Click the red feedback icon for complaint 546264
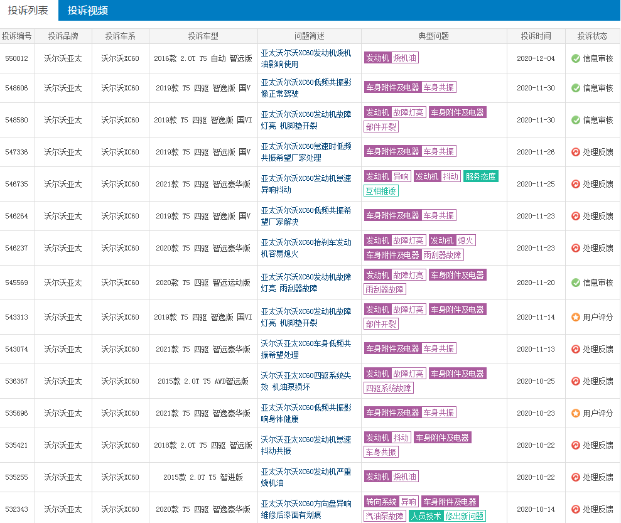Viewport: 621px width, 523px height. click(x=576, y=216)
